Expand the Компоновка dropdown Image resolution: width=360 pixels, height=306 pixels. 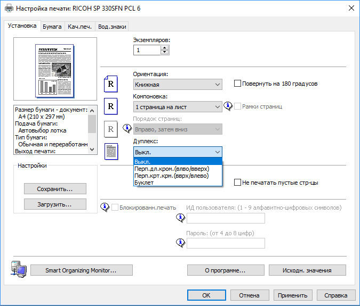pos(177,106)
